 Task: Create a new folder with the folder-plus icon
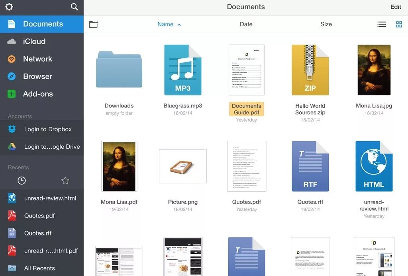pyautogui.click(x=94, y=24)
